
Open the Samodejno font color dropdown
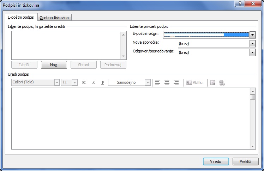click(148, 82)
